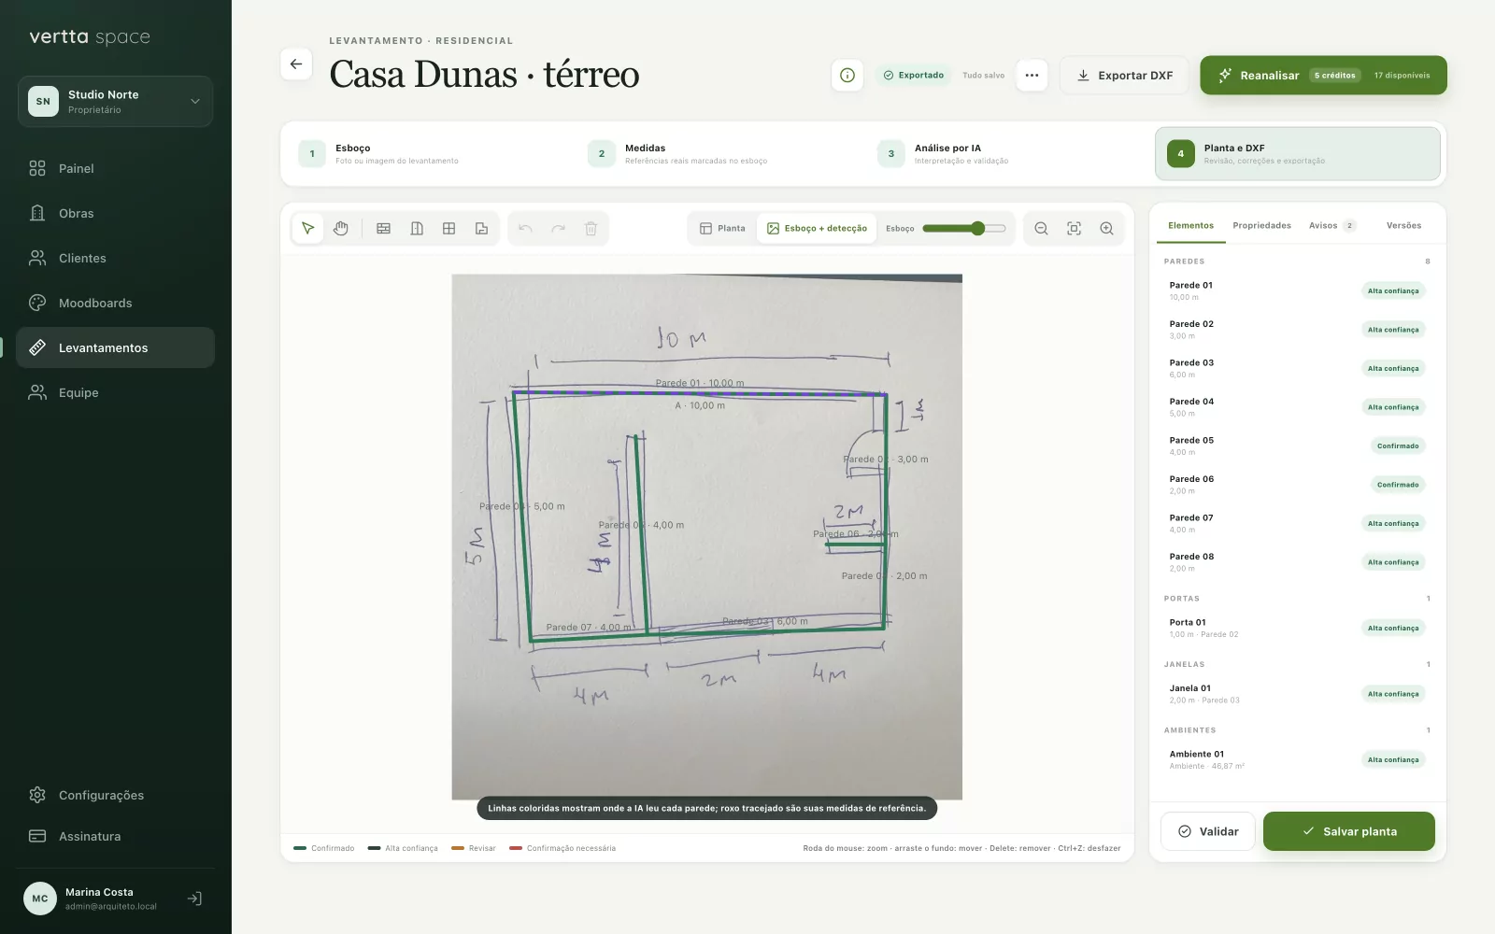Expand the Studio Norte workspace switcher
The width and height of the screenshot is (1495, 934).
(x=115, y=102)
